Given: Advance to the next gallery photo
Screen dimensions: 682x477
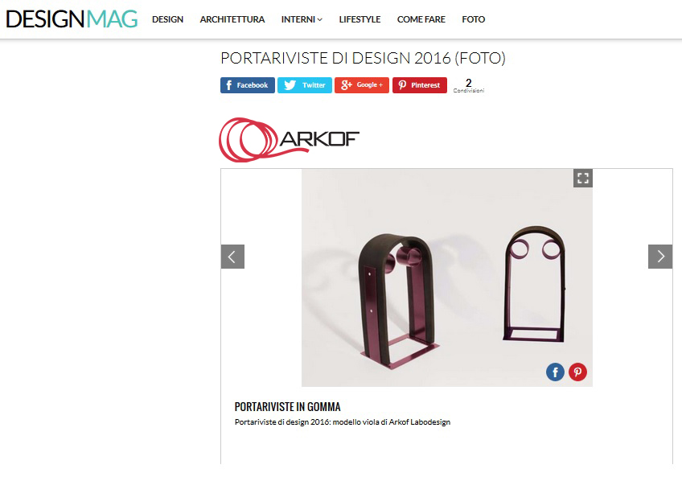Looking at the screenshot, I should (660, 257).
